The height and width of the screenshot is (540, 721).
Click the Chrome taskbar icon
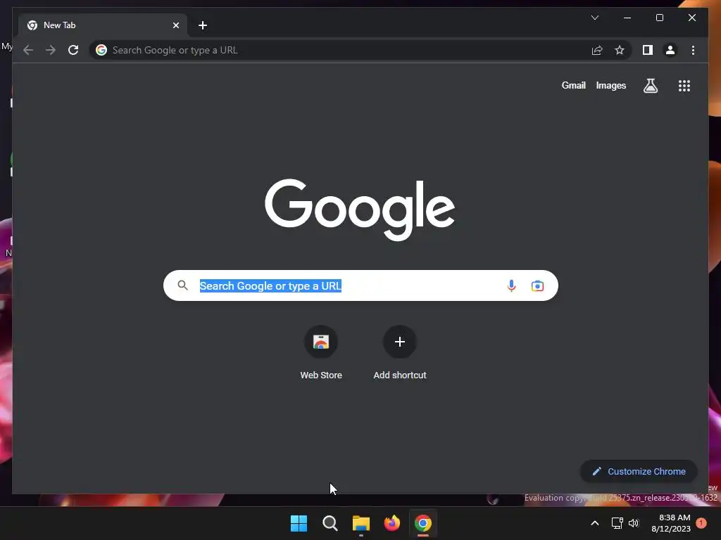click(x=423, y=523)
